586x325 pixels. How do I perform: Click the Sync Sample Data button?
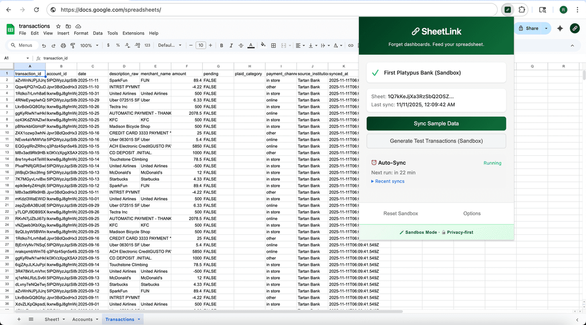click(436, 124)
